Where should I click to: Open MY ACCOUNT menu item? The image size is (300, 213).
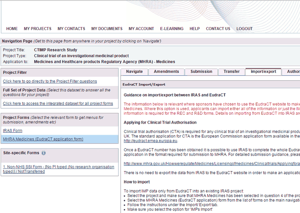[x=141, y=29]
